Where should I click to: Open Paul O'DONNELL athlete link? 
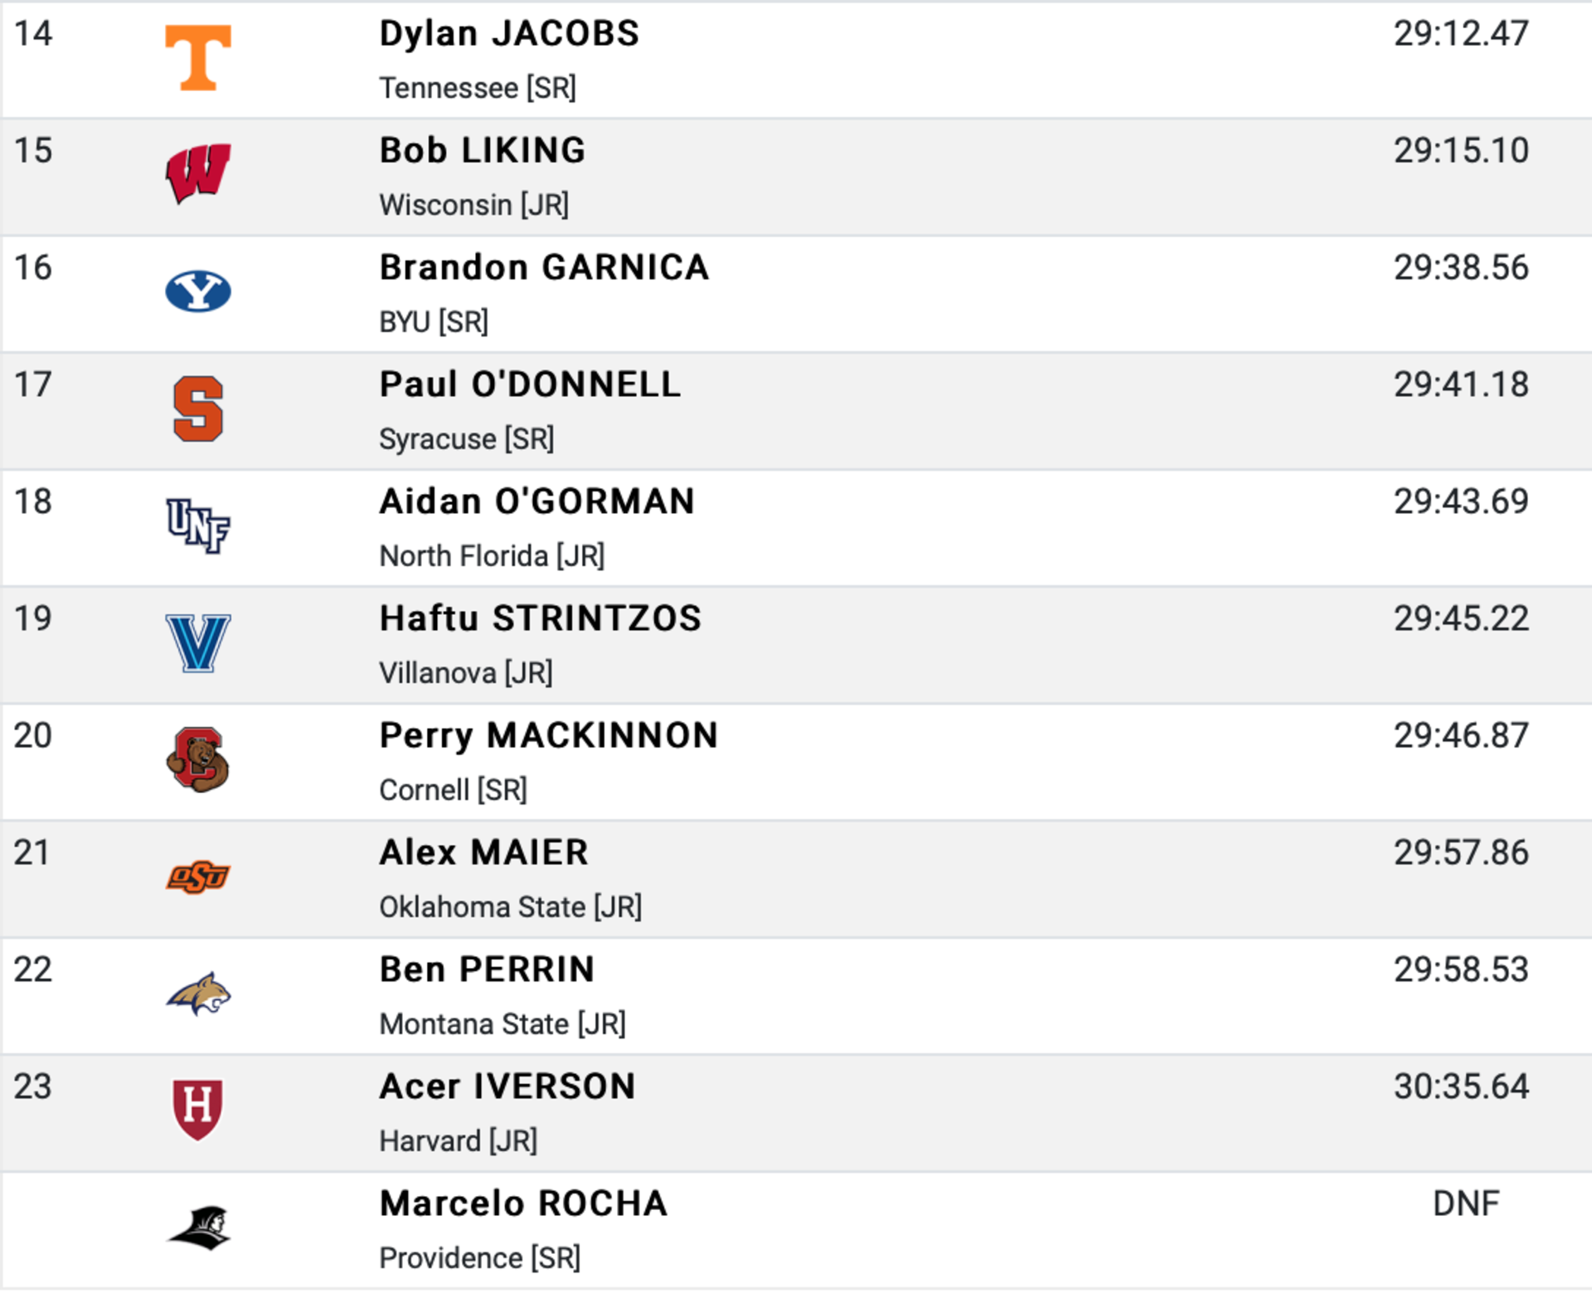pyautogui.click(x=530, y=385)
